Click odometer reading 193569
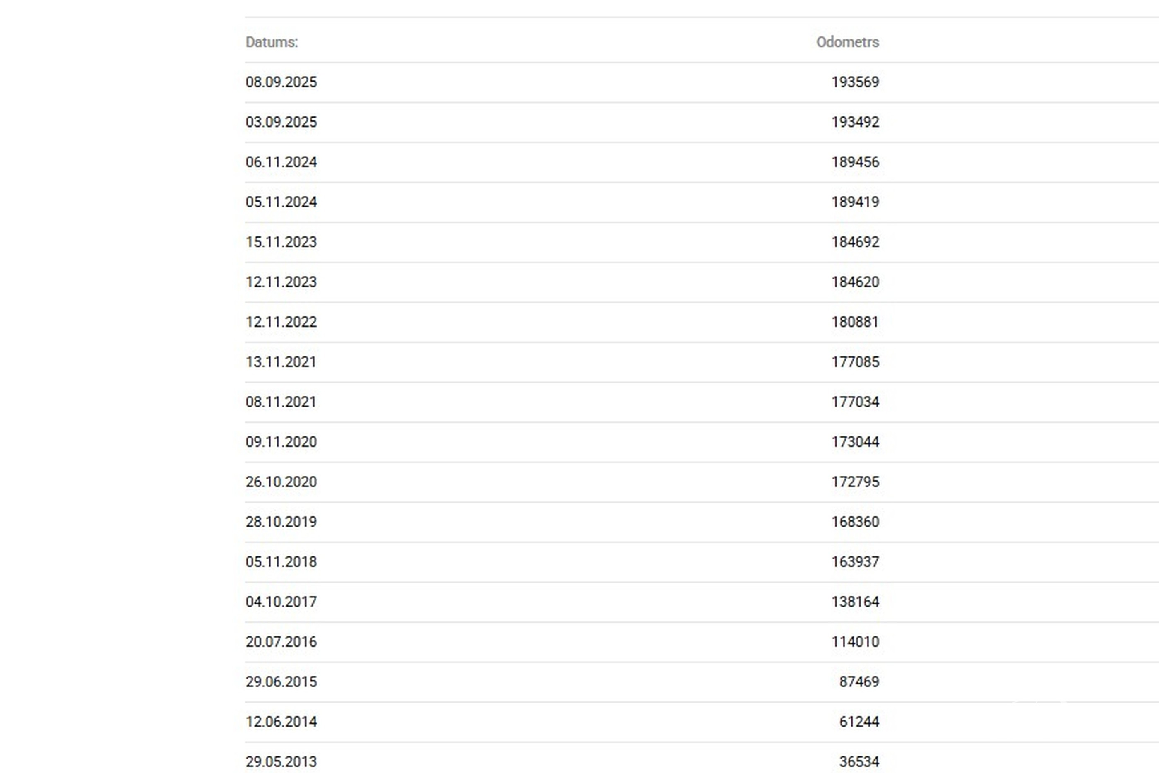The width and height of the screenshot is (1159, 773). point(855,82)
